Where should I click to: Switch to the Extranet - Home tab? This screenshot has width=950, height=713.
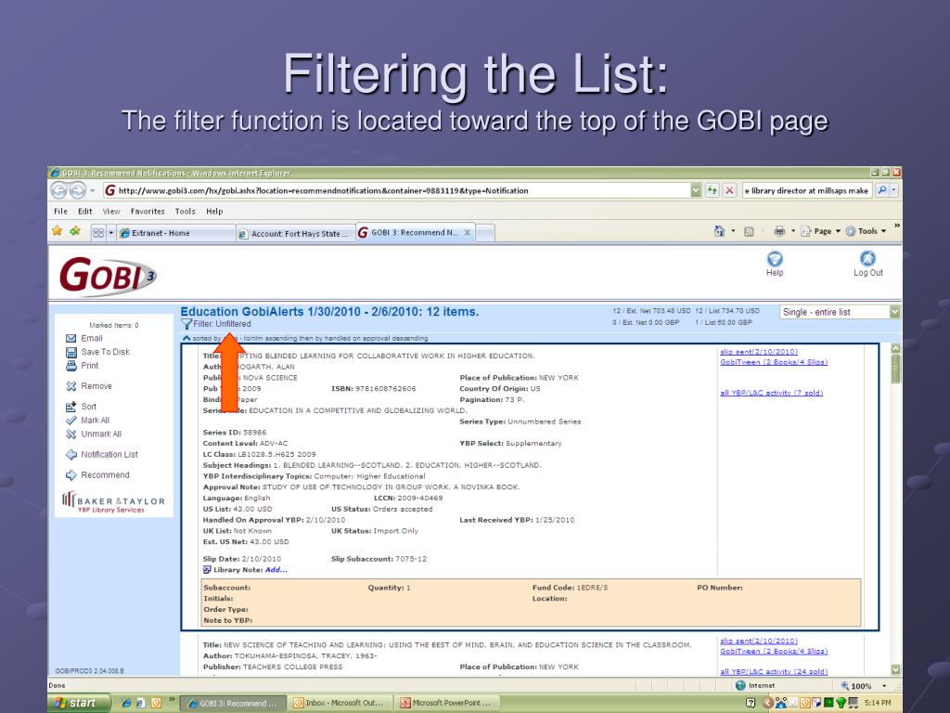click(175, 233)
